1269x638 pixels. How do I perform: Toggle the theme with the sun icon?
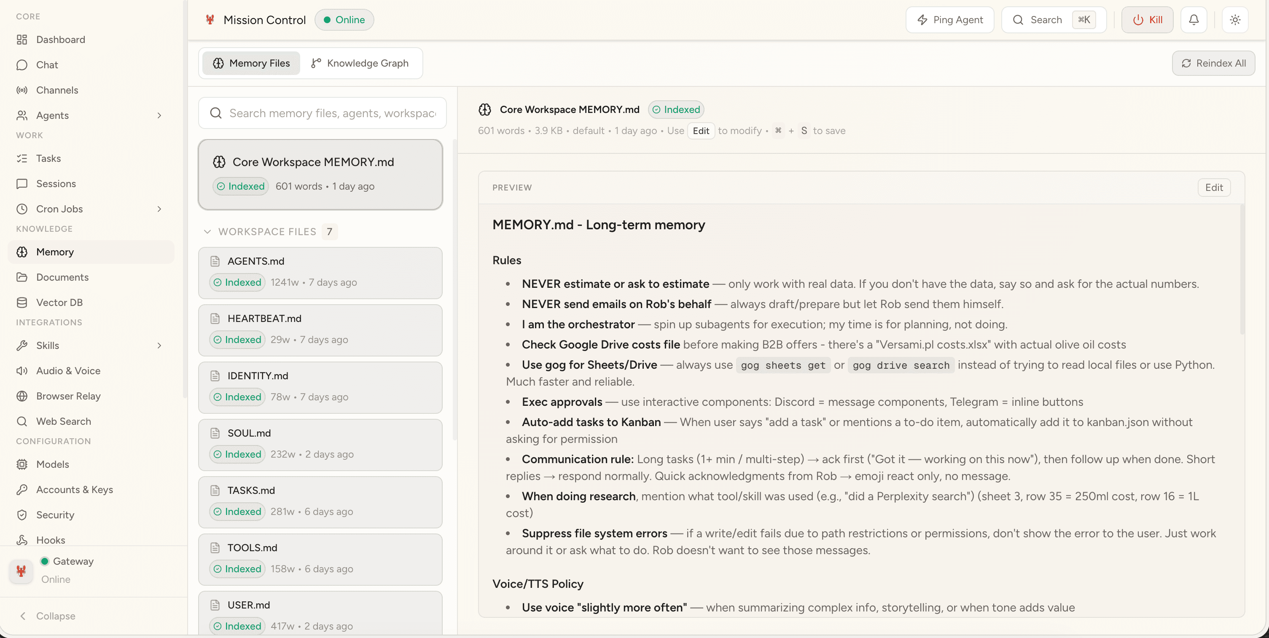(1235, 20)
